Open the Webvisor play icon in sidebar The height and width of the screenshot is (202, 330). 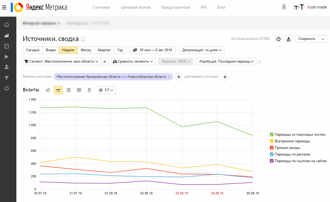7,57
